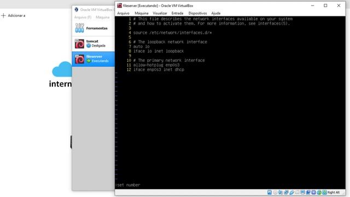Open the Dispositivos menu
350x197 pixels.
click(x=197, y=13)
